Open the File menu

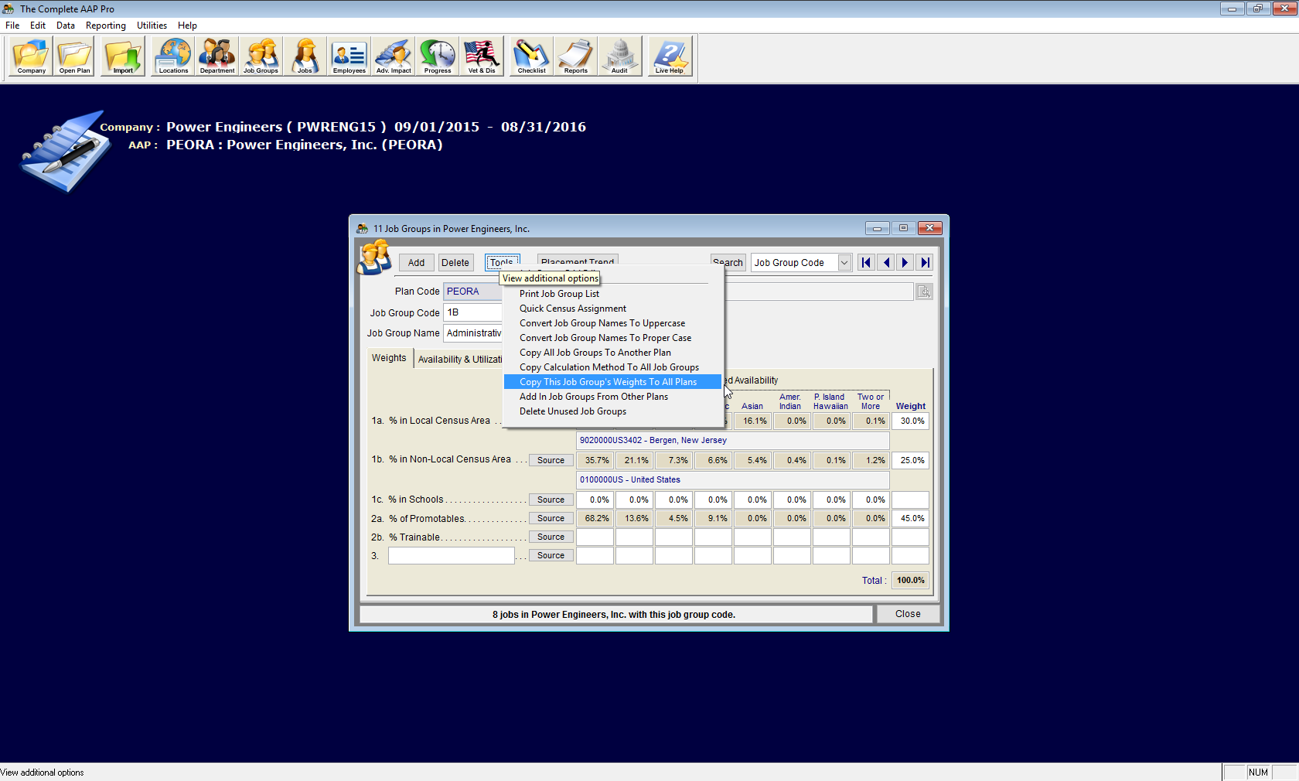coord(12,26)
